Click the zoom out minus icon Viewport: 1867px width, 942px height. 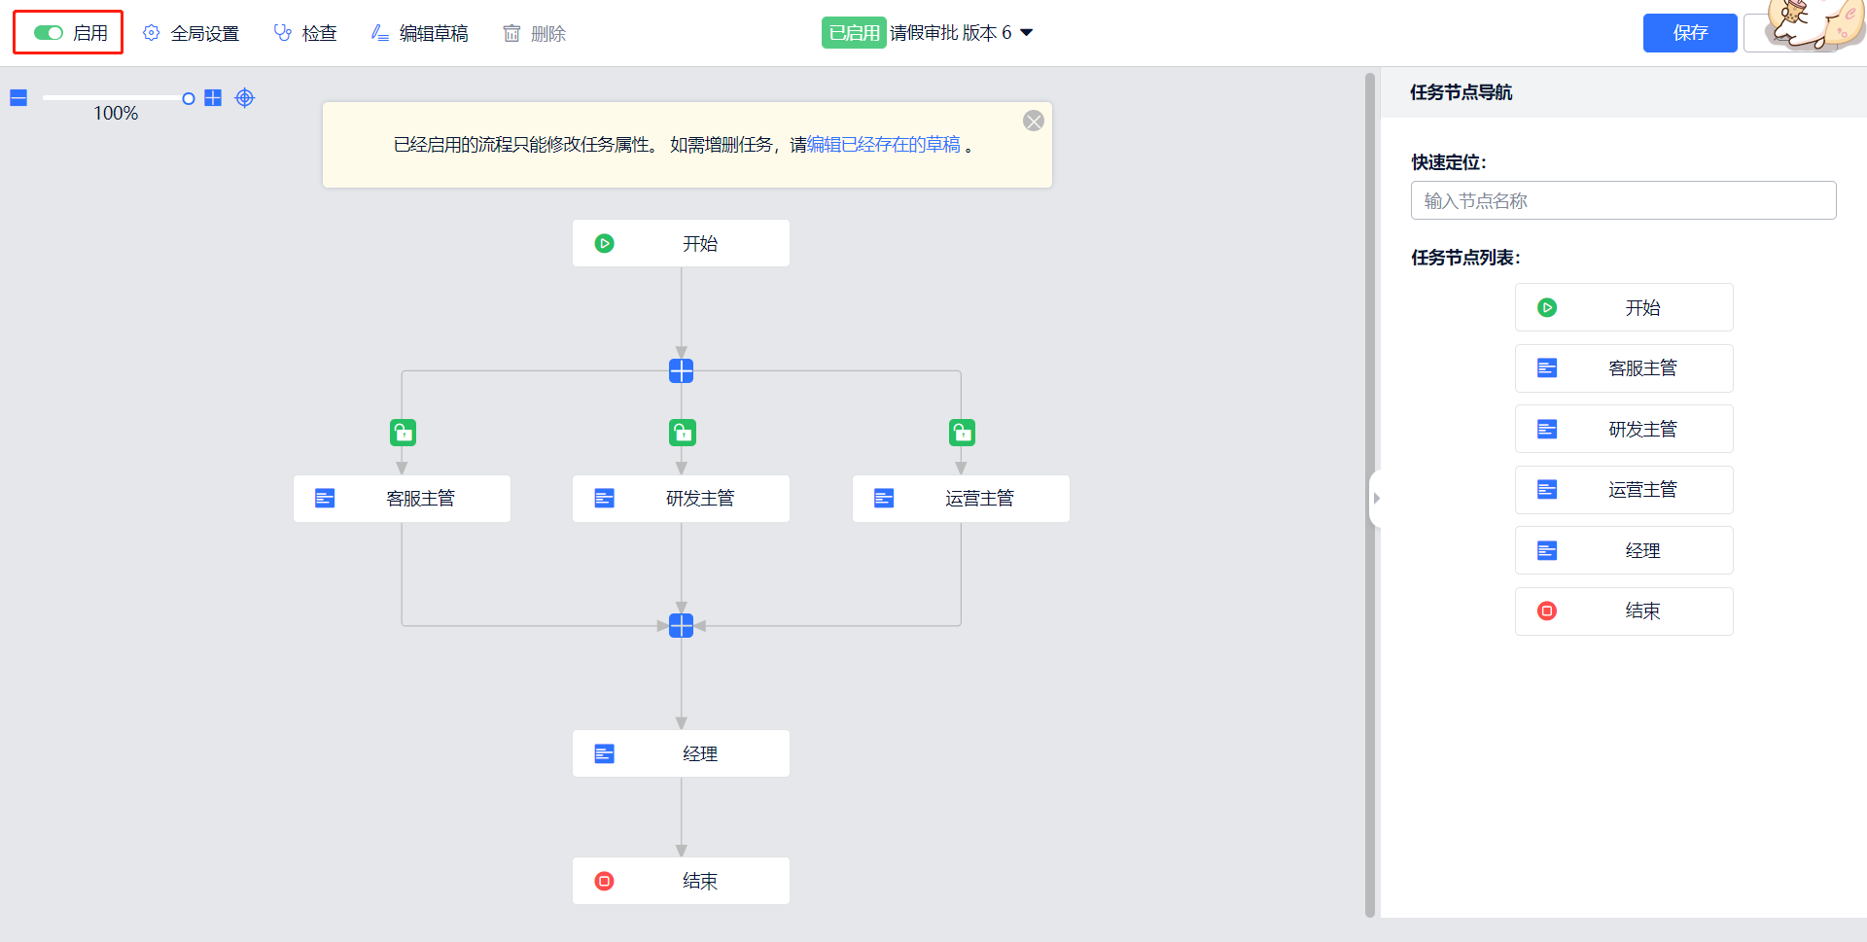point(18,98)
